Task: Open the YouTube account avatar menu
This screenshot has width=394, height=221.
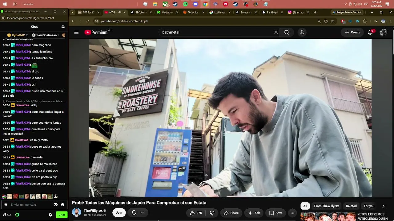Action: 383,32
